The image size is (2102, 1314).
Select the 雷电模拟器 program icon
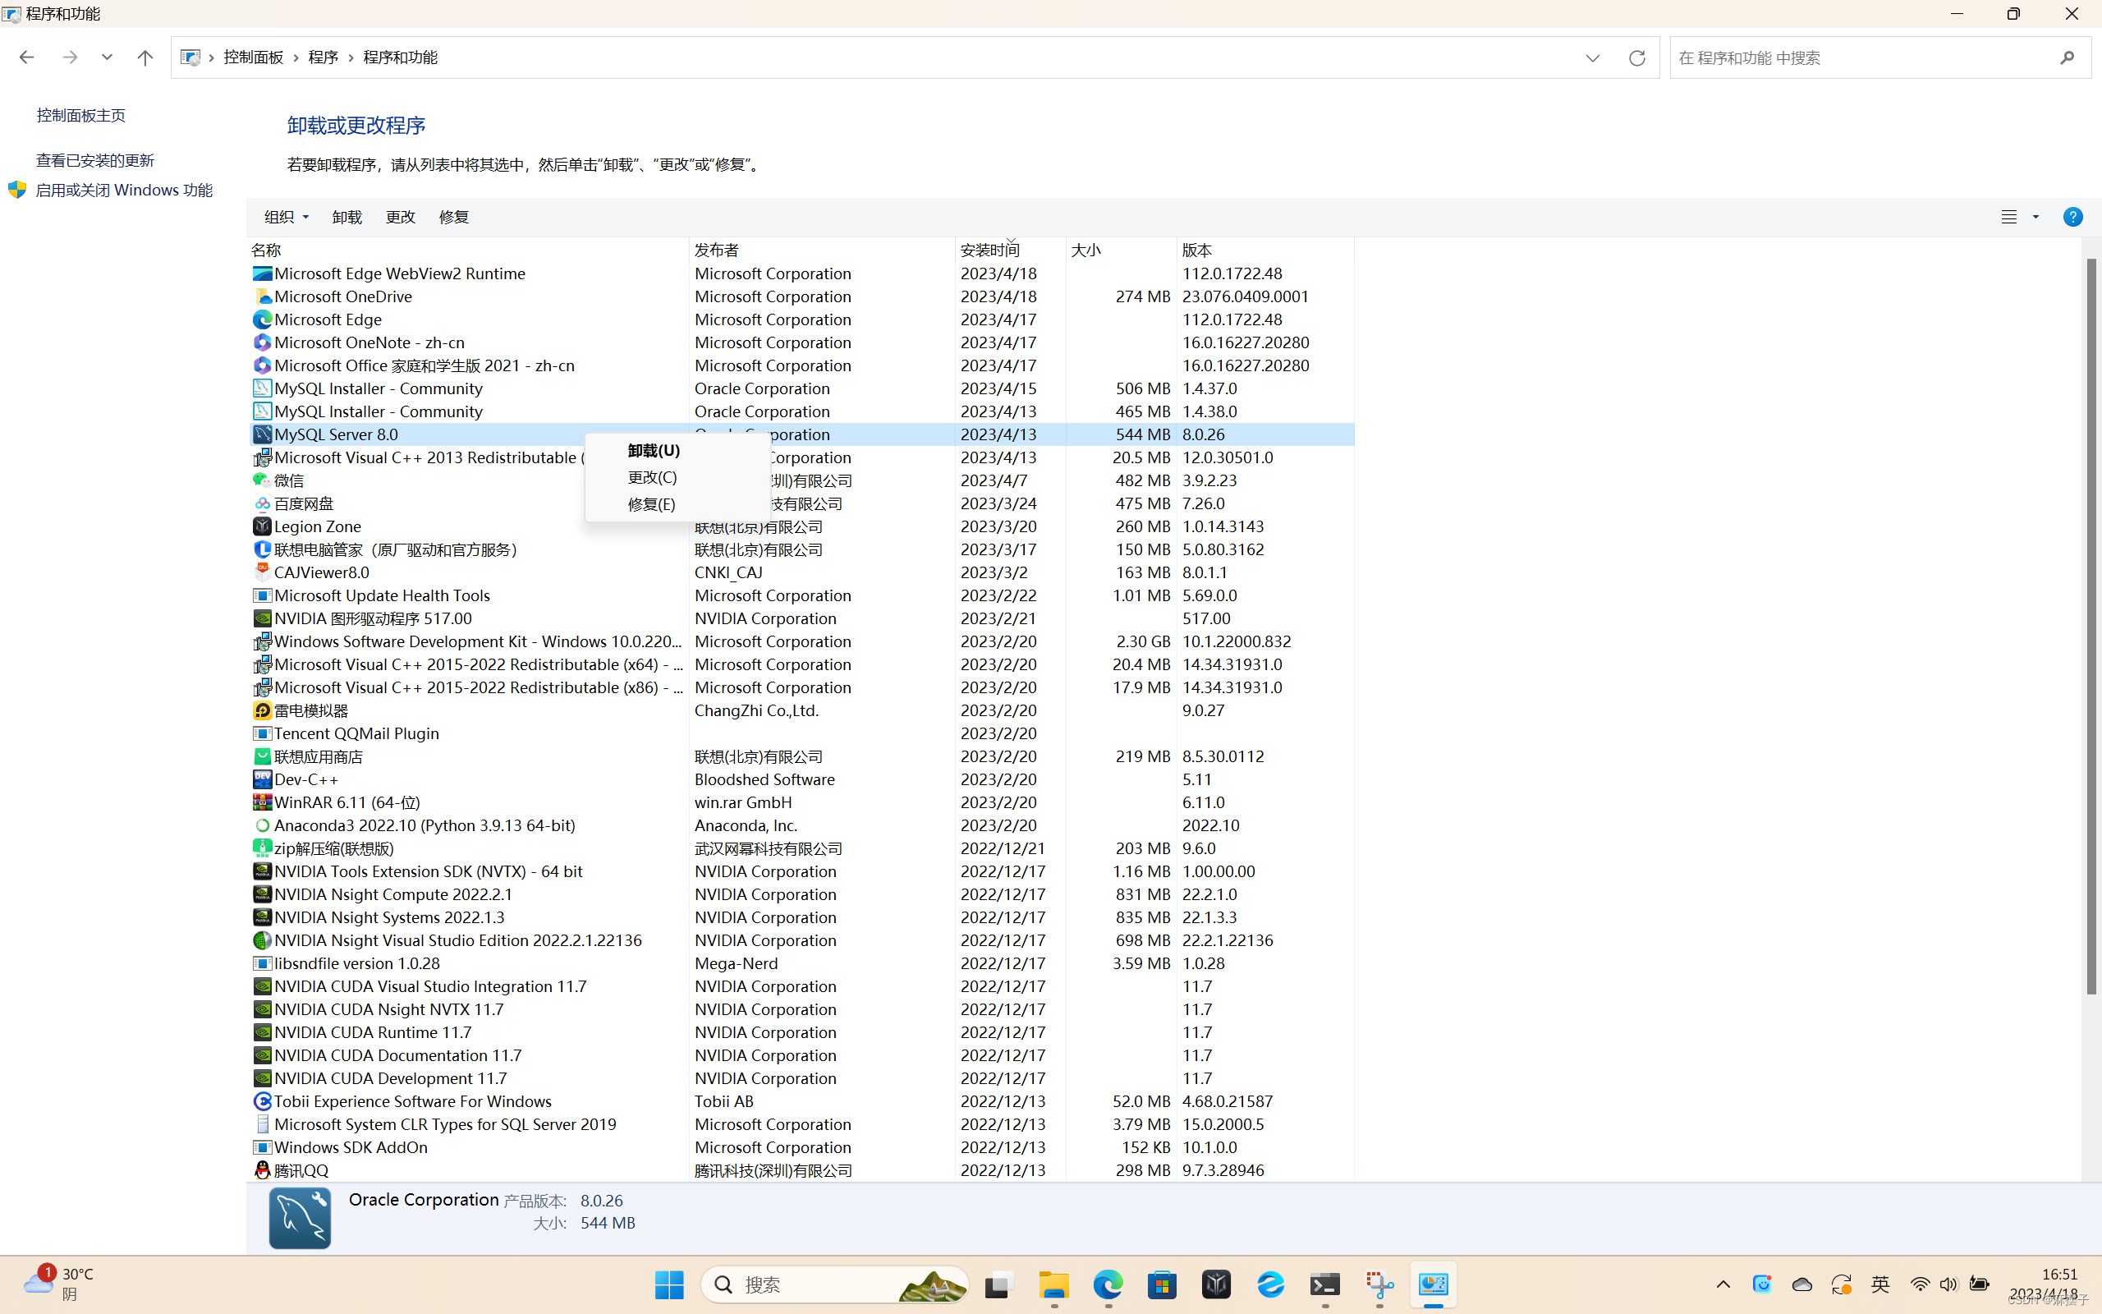tap(261, 711)
